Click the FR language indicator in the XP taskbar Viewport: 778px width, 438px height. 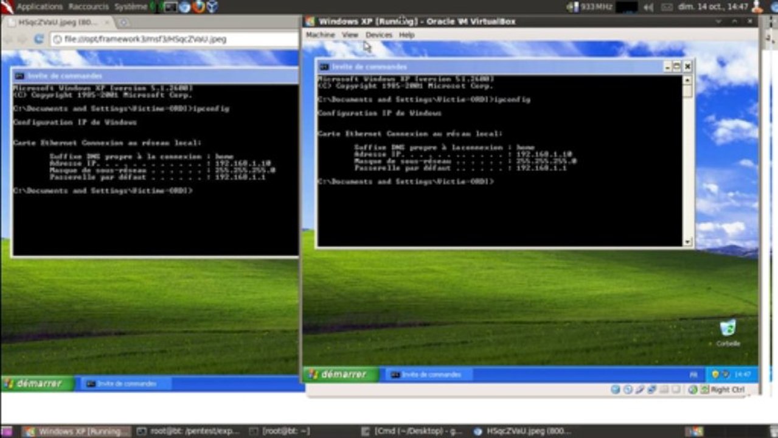[693, 375]
